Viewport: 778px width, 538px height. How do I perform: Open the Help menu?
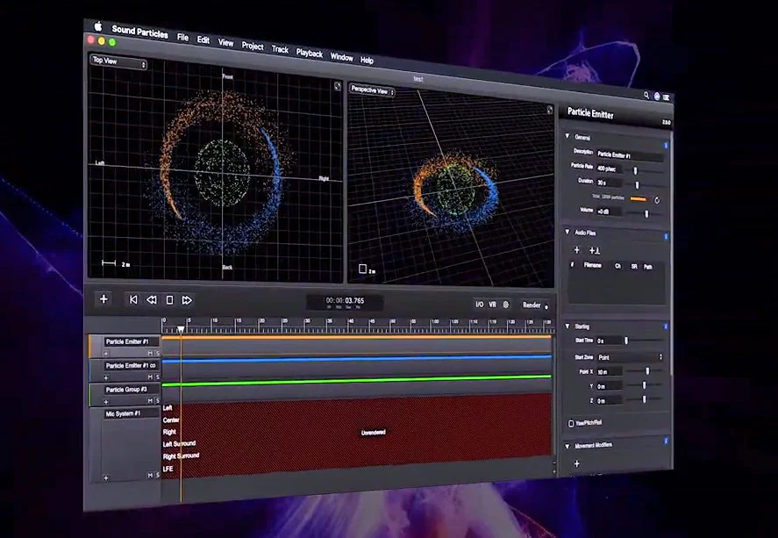[x=367, y=60]
